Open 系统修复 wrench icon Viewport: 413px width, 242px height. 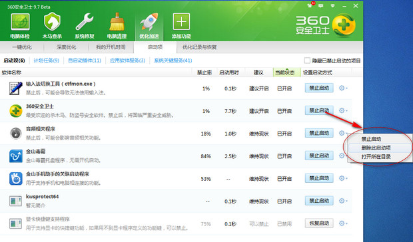(x=85, y=22)
